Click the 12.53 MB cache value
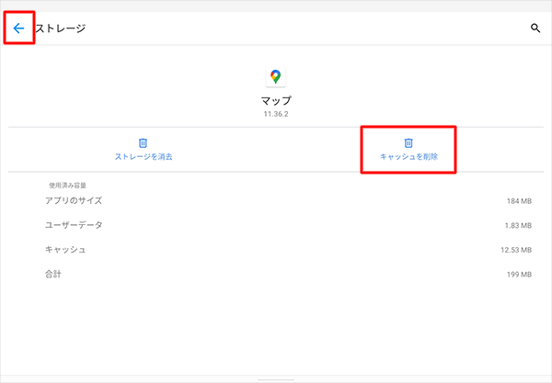Image resolution: width=552 pixels, height=383 pixels. 516,250
